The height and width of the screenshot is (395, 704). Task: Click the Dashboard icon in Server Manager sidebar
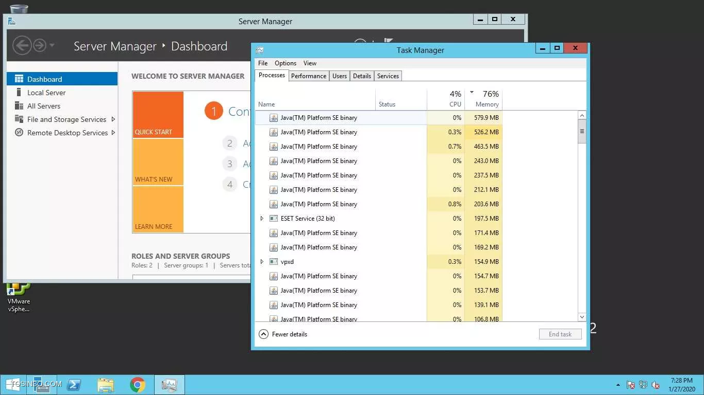point(19,79)
